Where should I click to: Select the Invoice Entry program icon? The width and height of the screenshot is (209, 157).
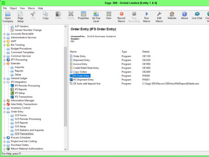pyautogui.click(x=71, y=64)
